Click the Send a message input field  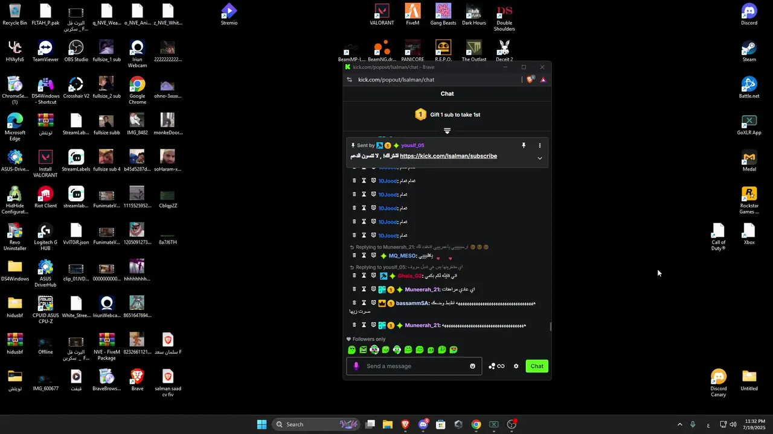414,366
